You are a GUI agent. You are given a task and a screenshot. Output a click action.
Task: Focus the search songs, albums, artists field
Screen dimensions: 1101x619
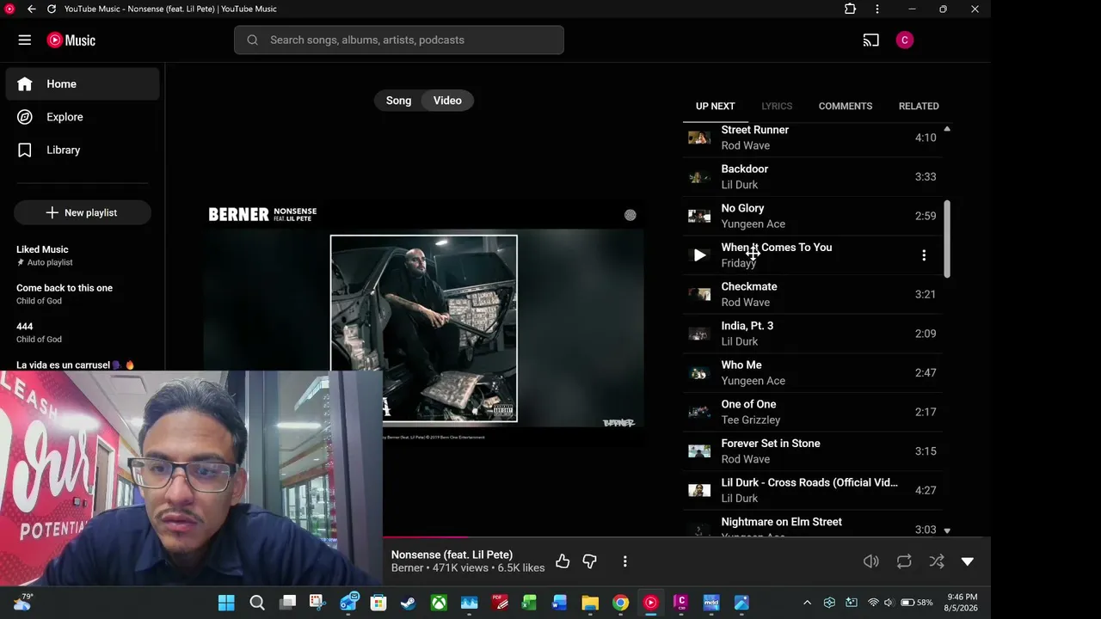point(399,40)
